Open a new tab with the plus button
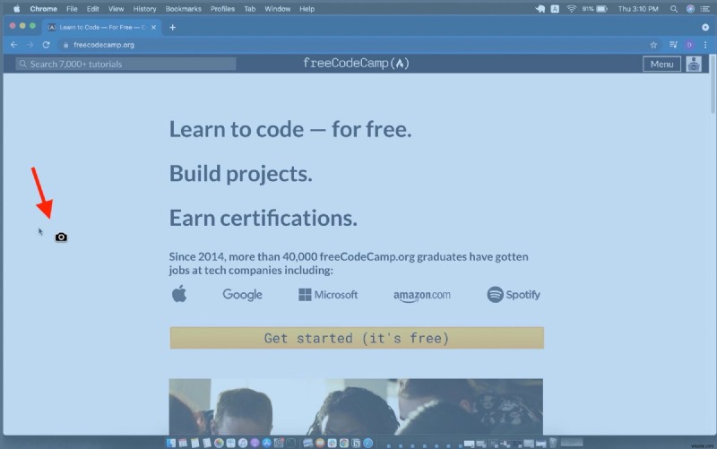The image size is (717, 449). pyautogui.click(x=172, y=28)
